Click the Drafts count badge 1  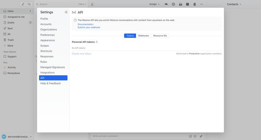[30, 23]
